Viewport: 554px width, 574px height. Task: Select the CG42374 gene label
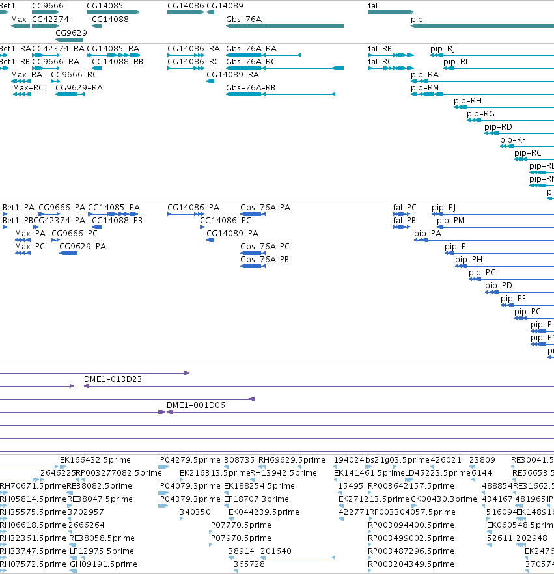point(50,20)
